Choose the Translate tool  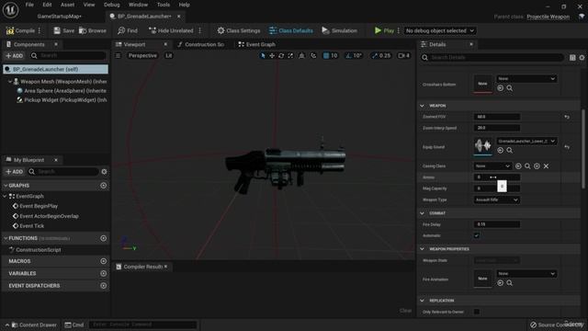272,55
